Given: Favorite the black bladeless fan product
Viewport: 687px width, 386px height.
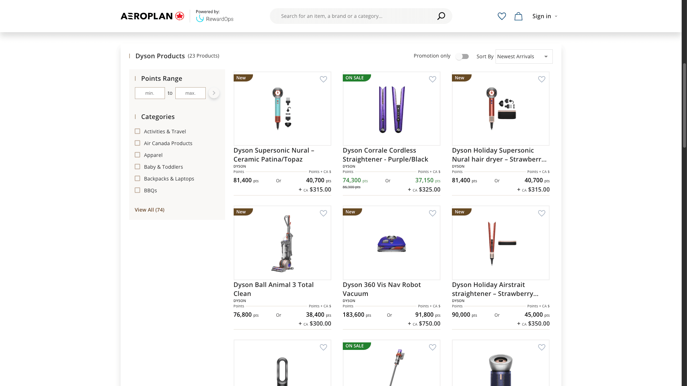Looking at the screenshot, I should 323,347.
